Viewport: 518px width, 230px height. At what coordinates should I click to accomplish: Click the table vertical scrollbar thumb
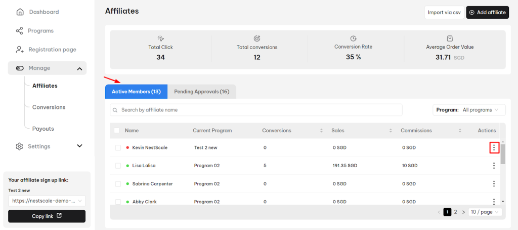tap(503, 154)
